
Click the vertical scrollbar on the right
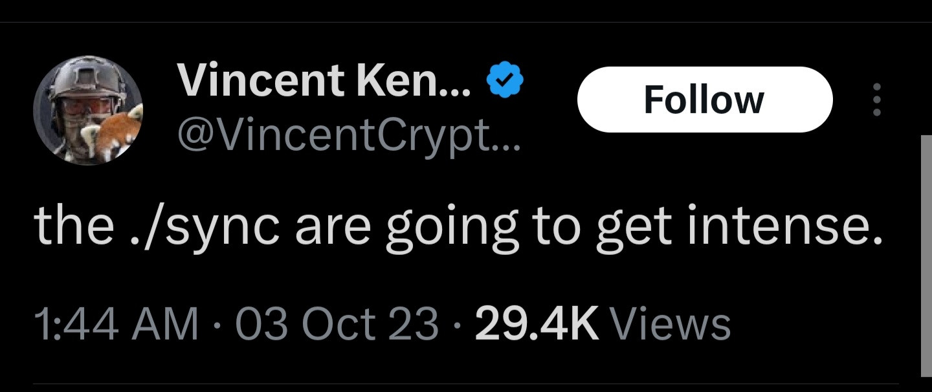pos(926,256)
